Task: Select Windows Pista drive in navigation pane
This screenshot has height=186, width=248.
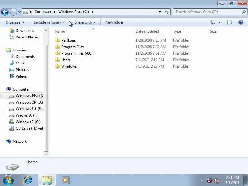Action: [x=22, y=96]
